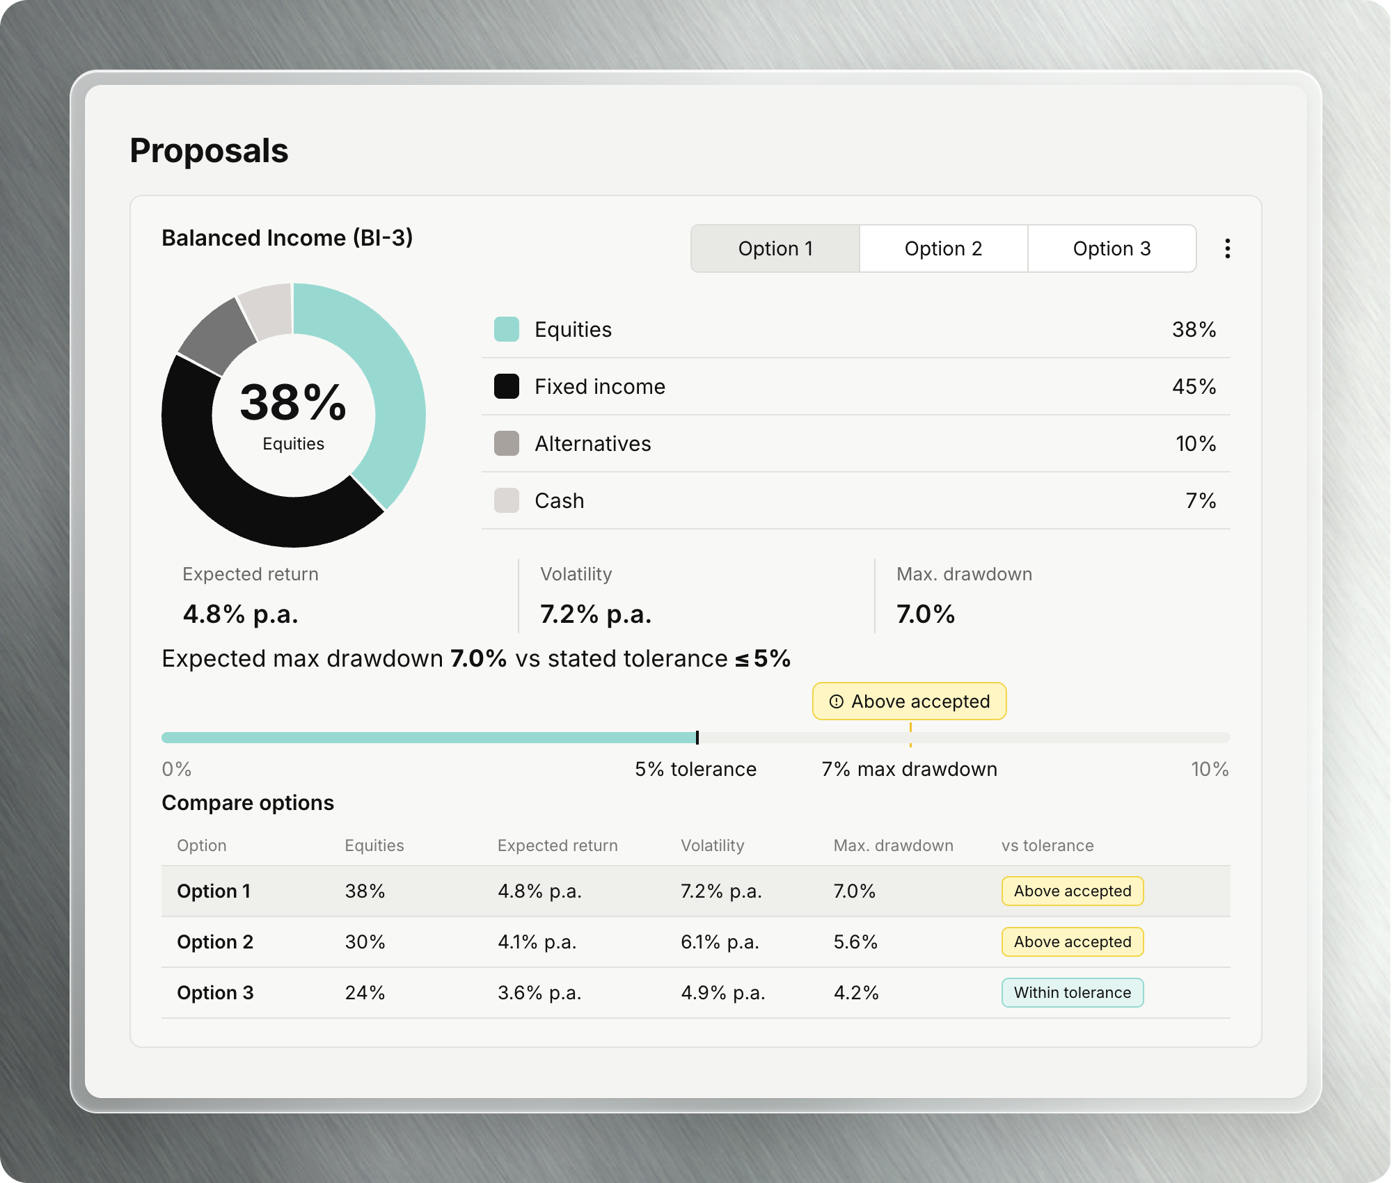
Task: Click Option 2's Above accepted tag
Action: [x=1072, y=942]
